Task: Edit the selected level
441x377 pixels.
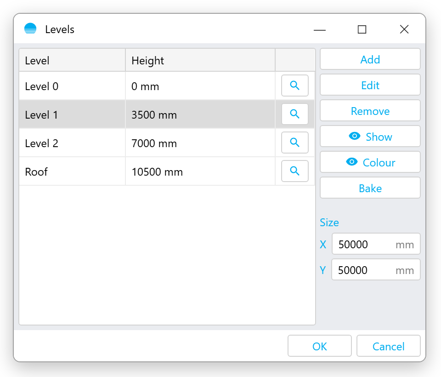Action: (x=370, y=85)
